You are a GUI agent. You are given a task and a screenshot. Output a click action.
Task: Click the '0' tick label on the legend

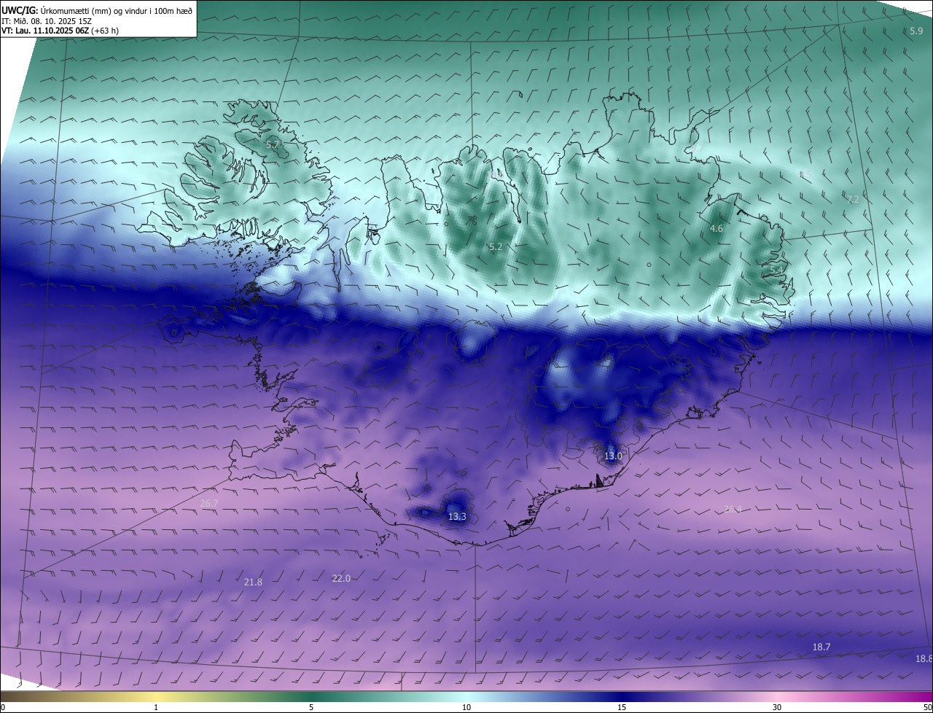point(3,708)
